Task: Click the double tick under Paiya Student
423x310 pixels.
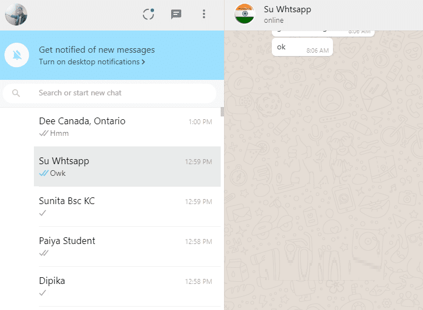Action: coord(44,253)
